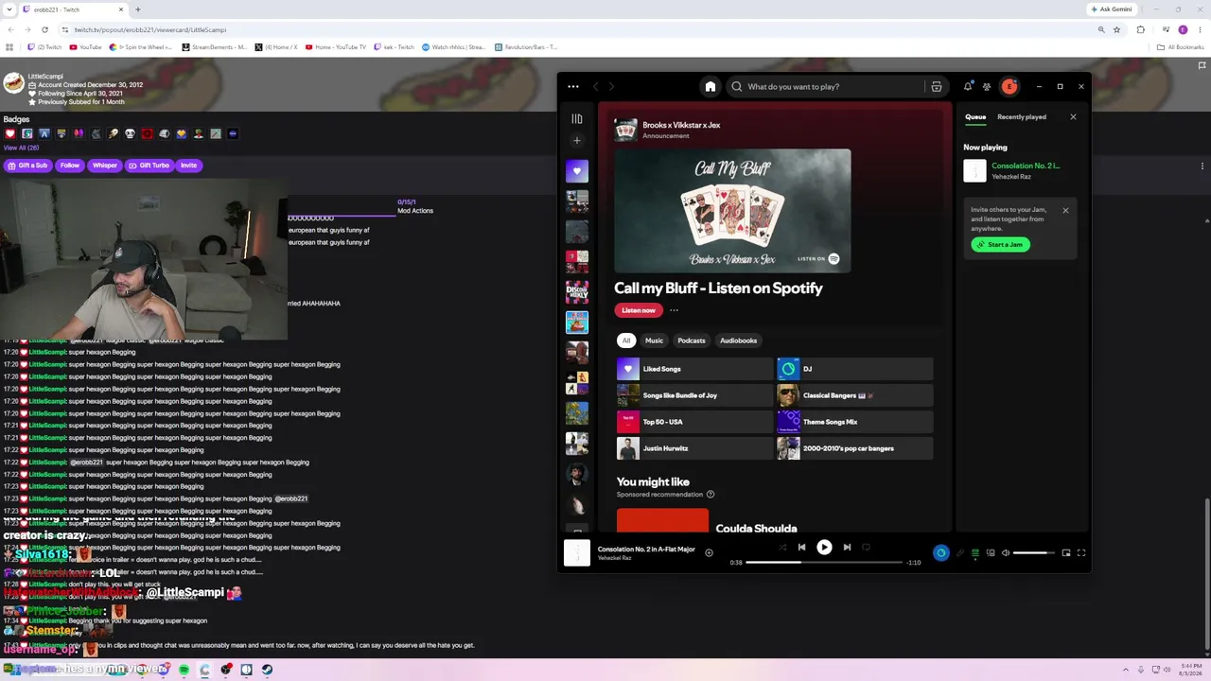1211x681 pixels.
Task: Open the Classical Bangers playlist card
Action: pos(854,395)
